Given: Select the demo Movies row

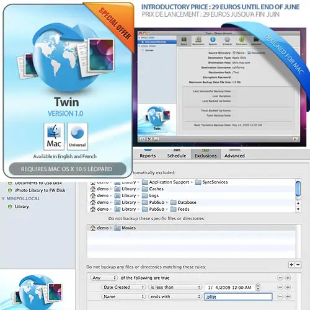Looking at the screenshot, I should [192, 228].
